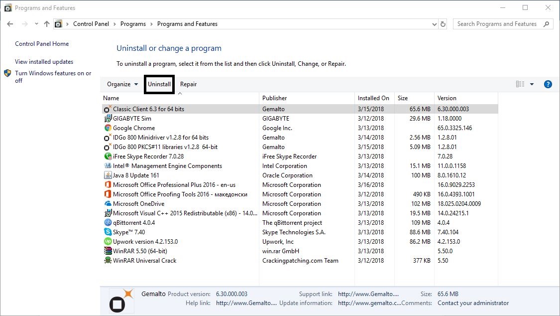Click Microsoft Visual C++ 2015 Redistributable icon
Screen dimensions: 560x316
(x=108, y=213)
